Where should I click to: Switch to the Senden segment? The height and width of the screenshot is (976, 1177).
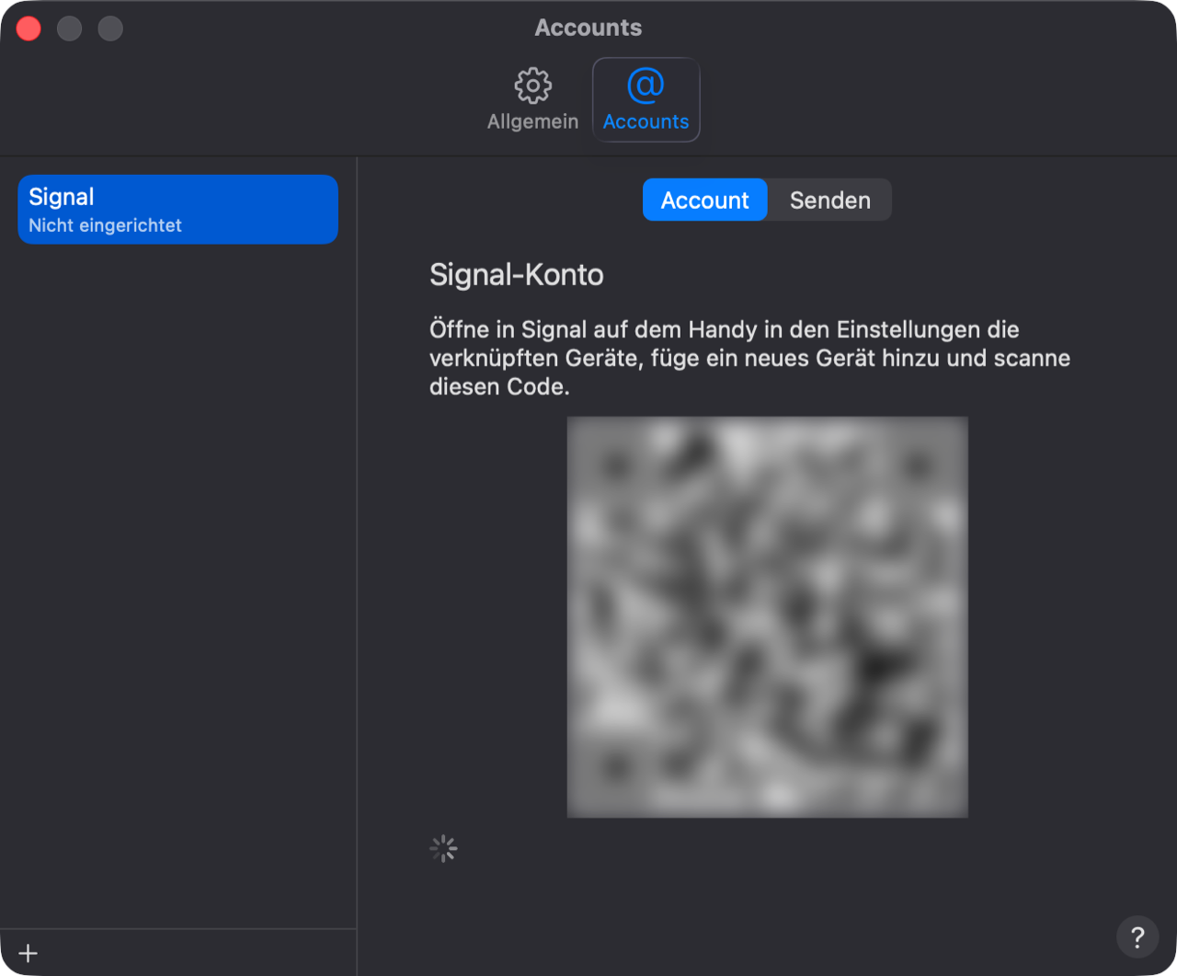pyautogui.click(x=829, y=200)
